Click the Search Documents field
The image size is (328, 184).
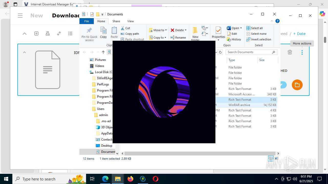tap(251, 52)
